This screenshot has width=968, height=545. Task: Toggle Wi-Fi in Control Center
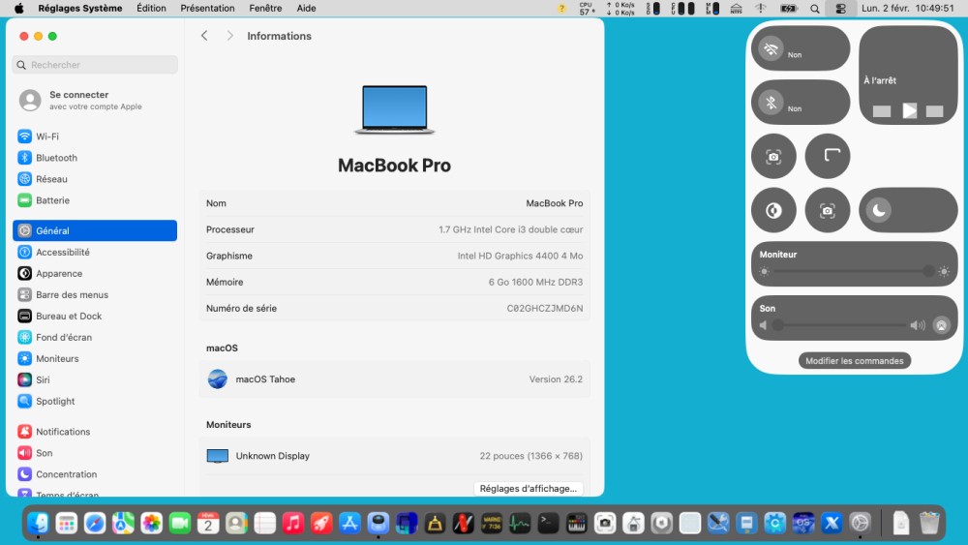[771, 48]
